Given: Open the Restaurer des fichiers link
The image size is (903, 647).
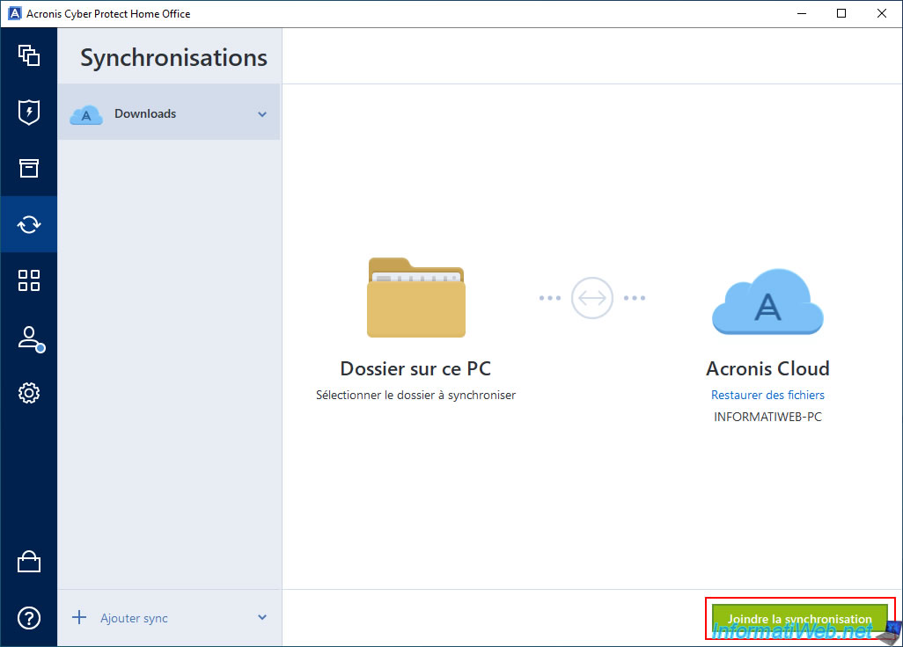Looking at the screenshot, I should pos(767,396).
